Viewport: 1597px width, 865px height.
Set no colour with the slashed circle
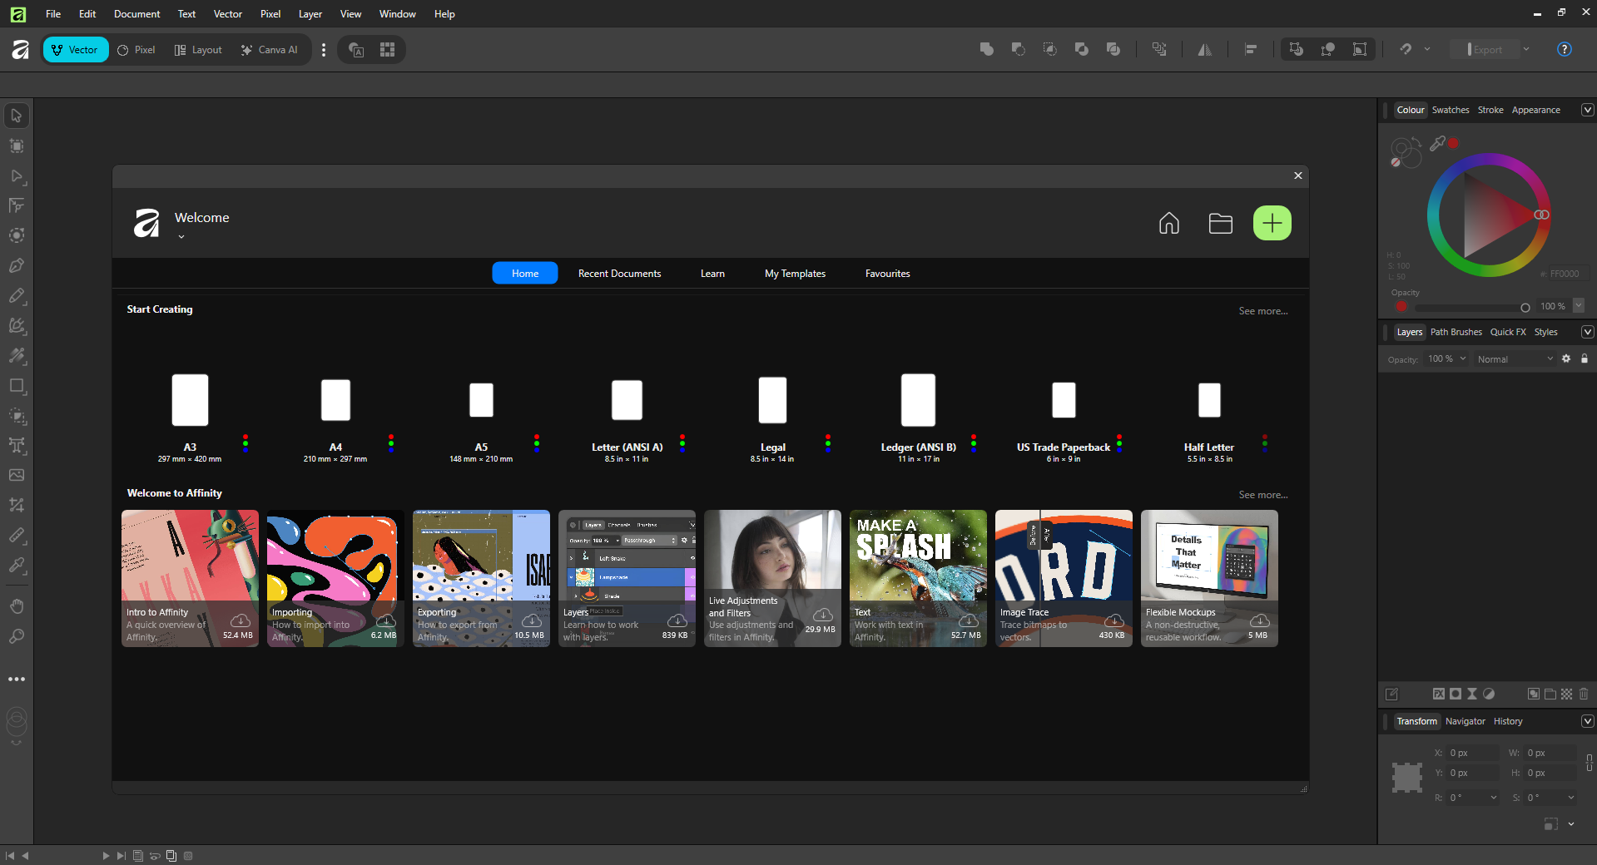coord(1396,162)
